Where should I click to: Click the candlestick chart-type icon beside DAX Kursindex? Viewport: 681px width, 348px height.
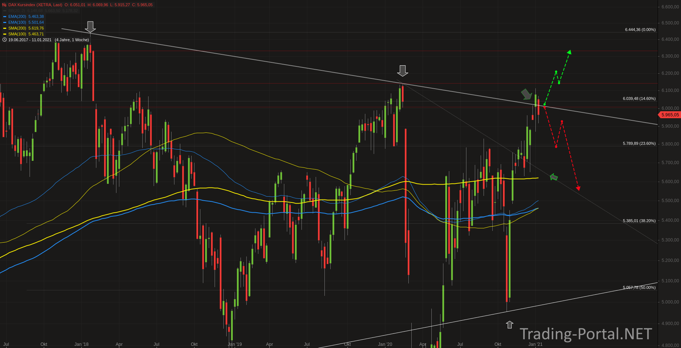(x=4, y=5)
